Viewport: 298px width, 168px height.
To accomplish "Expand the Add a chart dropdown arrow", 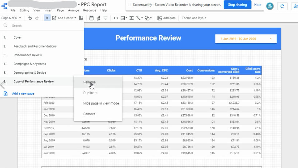I will tap(75, 18).
